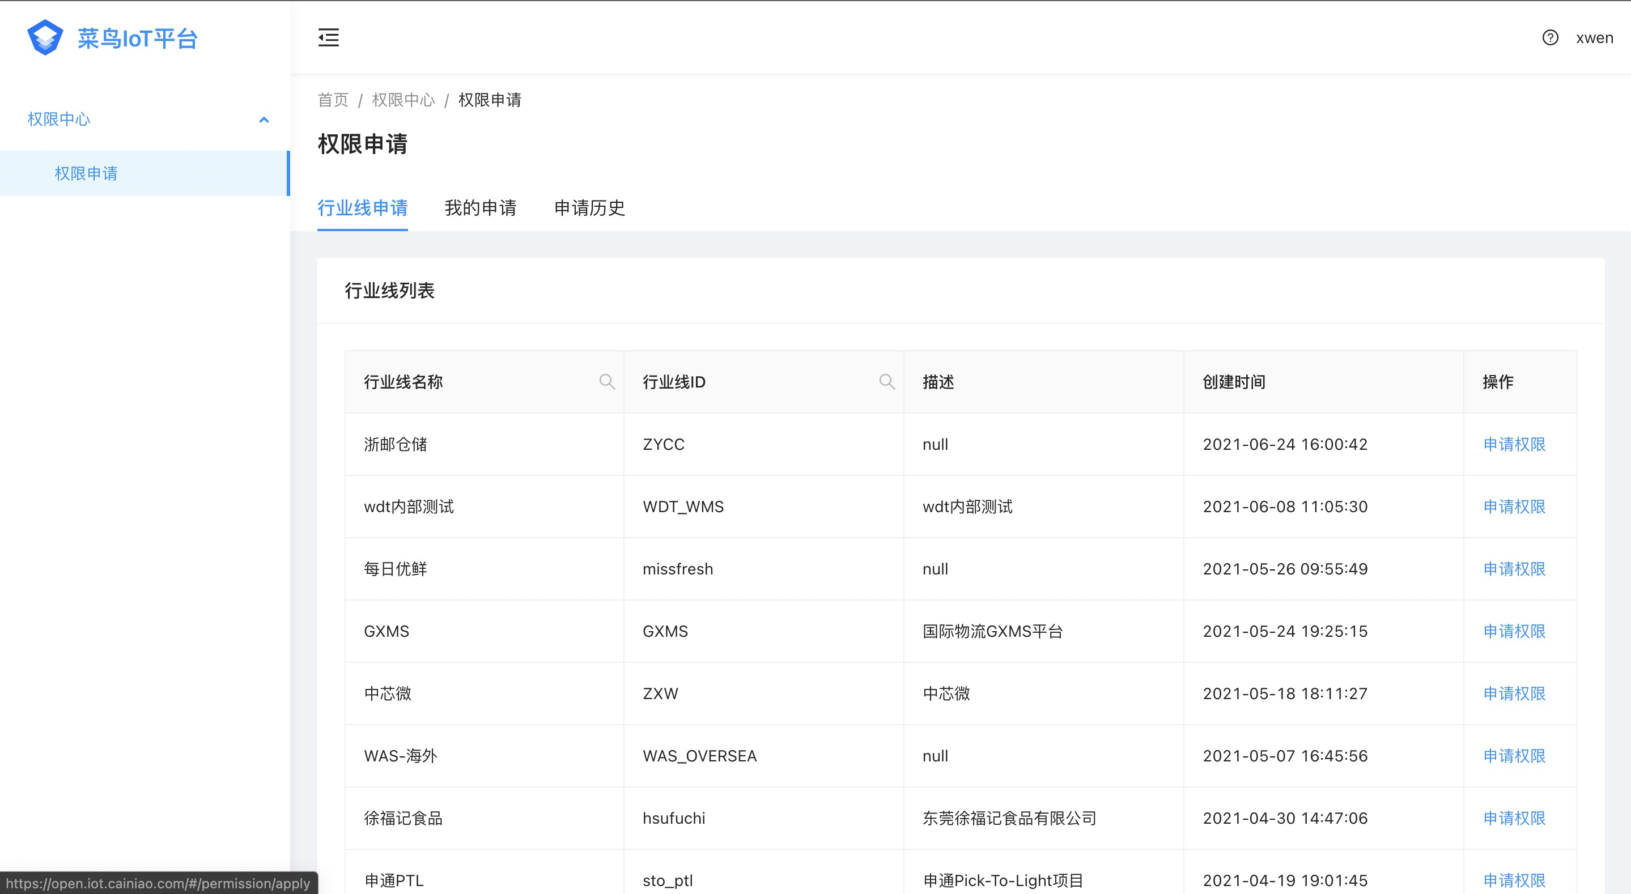Go to 首页 breadcrumb link

(333, 100)
